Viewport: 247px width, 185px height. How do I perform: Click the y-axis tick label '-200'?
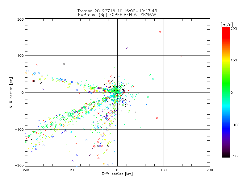coord(19,165)
